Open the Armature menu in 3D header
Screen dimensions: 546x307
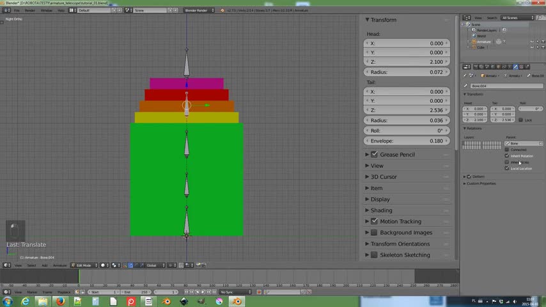coord(59,265)
